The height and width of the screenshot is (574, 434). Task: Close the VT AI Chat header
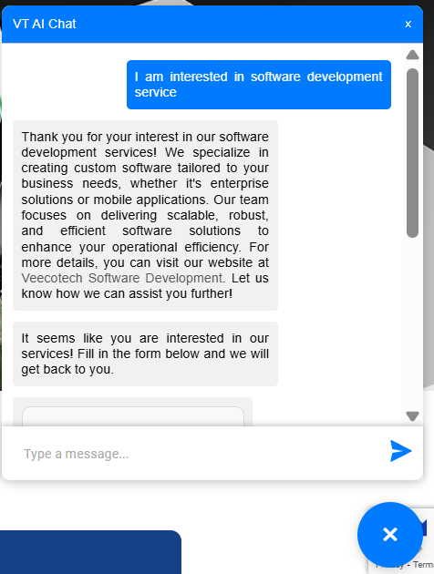tap(408, 25)
